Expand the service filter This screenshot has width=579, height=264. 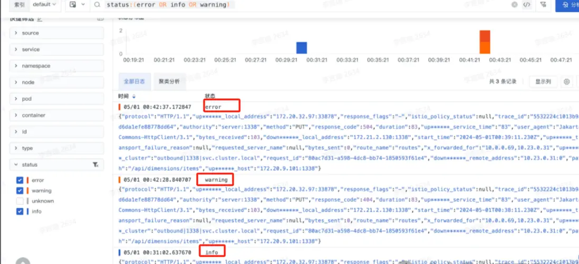click(x=56, y=50)
